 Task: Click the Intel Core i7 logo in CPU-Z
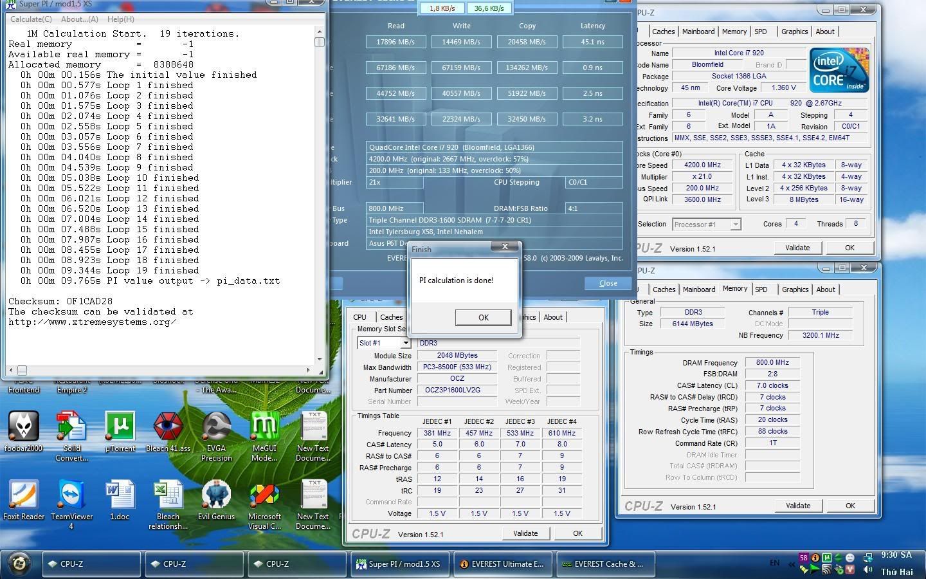pos(839,70)
